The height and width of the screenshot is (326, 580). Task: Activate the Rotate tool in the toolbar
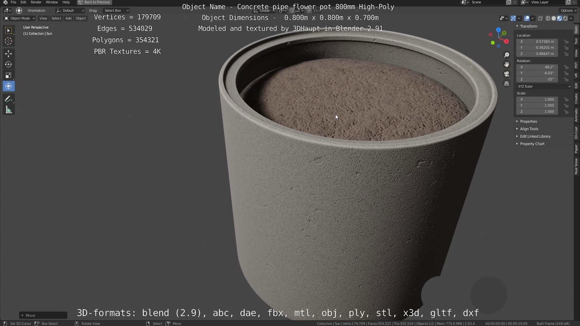tap(8, 65)
